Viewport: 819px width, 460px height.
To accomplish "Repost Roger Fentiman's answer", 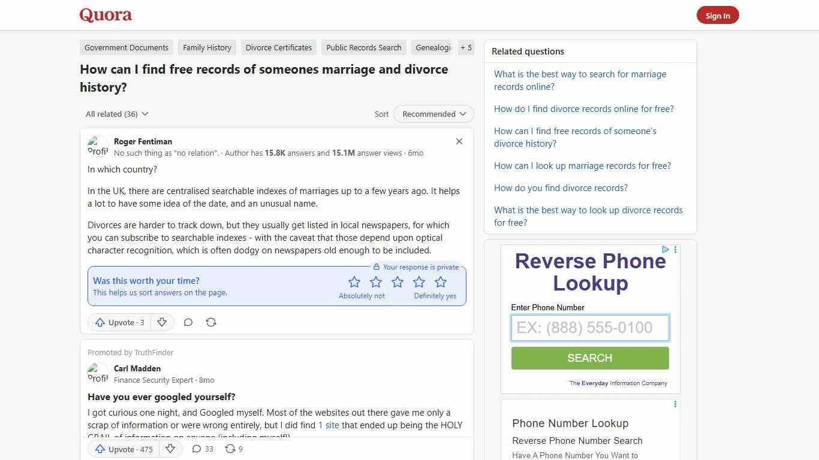I will pyautogui.click(x=211, y=322).
